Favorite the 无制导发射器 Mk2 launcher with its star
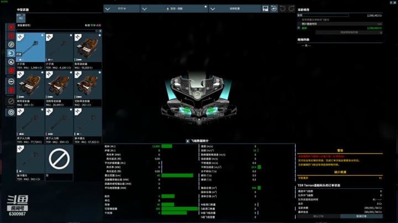 point(99,72)
